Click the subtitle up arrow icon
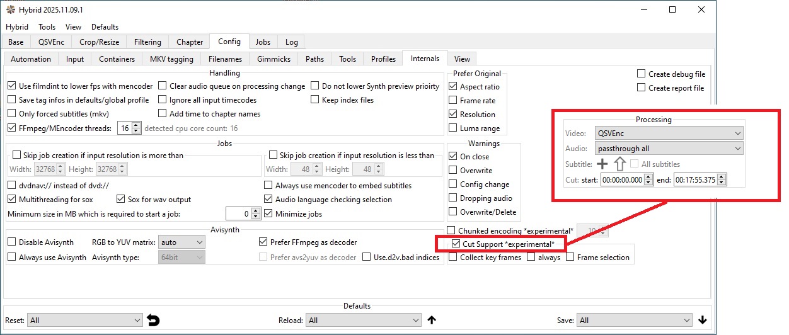The height and width of the screenshot is (335, 789). (x=619, y=164)
